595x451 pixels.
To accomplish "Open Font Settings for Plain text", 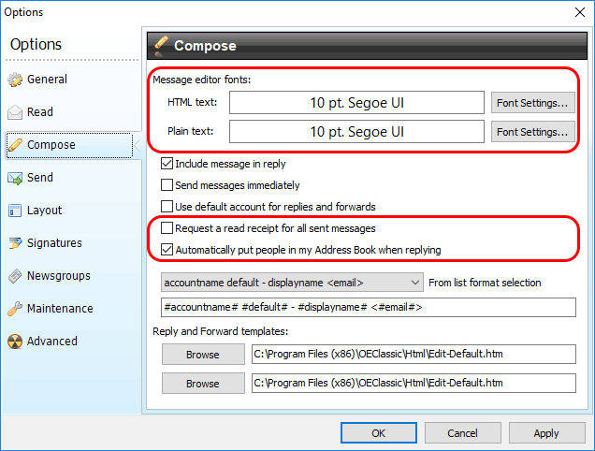I will 532,132.
